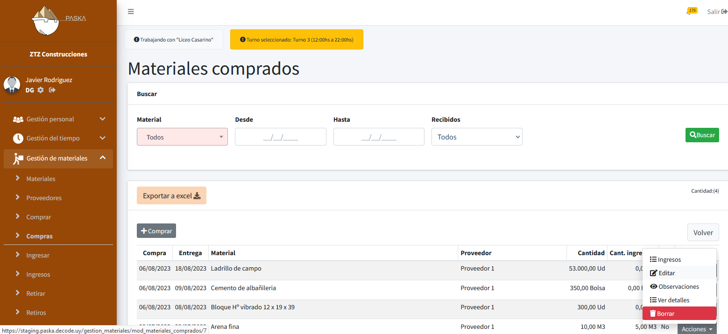Select Observaciones eye menu item
This screenshot has width=728, height=334.
click(x=678, y=286)
